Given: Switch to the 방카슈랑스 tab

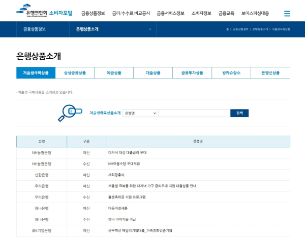Looking at the screenshot, I should point(231,73).
